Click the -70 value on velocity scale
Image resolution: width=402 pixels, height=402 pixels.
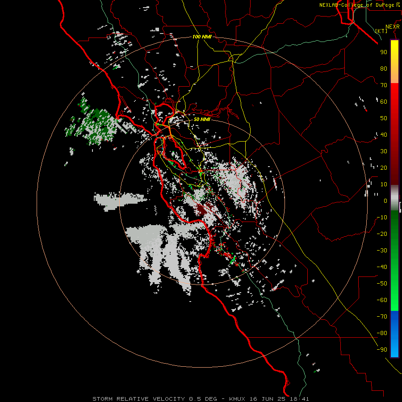tap(382, 316)
